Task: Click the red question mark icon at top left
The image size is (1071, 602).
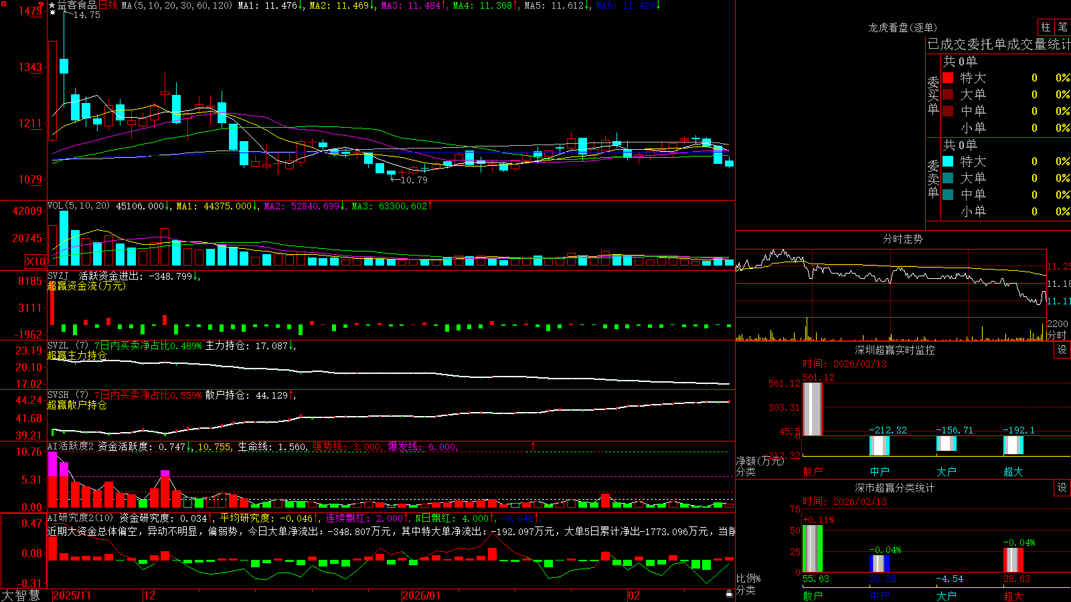Action: (41, 5)
